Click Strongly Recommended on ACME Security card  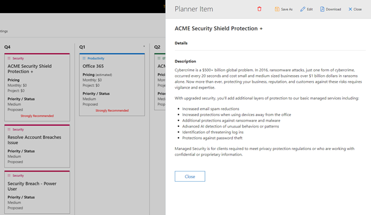tap(37, 116)
